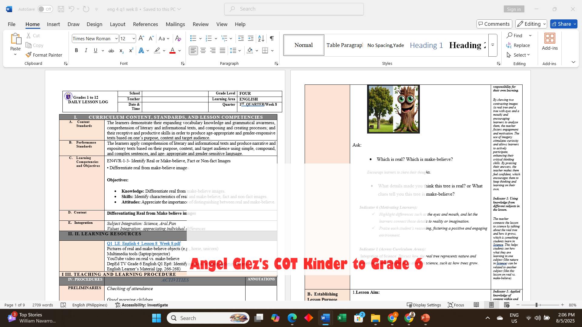Image resolution: width=582 pixels, height=327 pixels.
Task: Open the Review tab
Action: click(201, 24)
